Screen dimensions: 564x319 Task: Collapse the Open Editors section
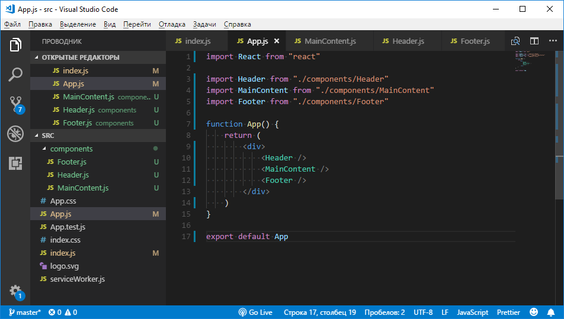point(37,57)
